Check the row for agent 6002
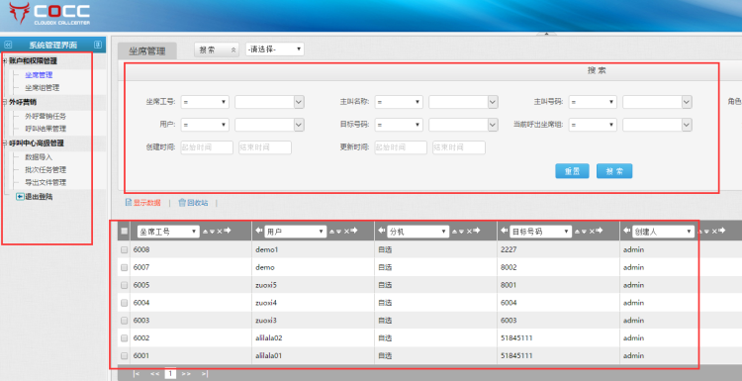Image resolution: width=742 pixels, height=381 pixels. click(124, 337)
